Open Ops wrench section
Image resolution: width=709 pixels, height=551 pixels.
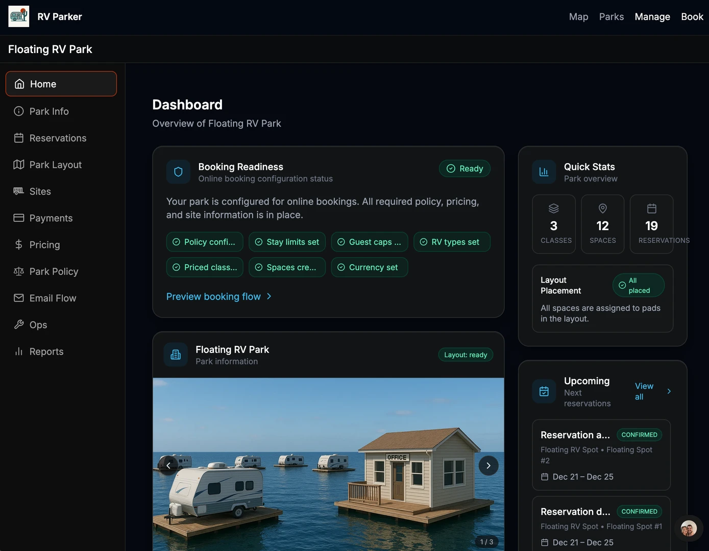38,325
